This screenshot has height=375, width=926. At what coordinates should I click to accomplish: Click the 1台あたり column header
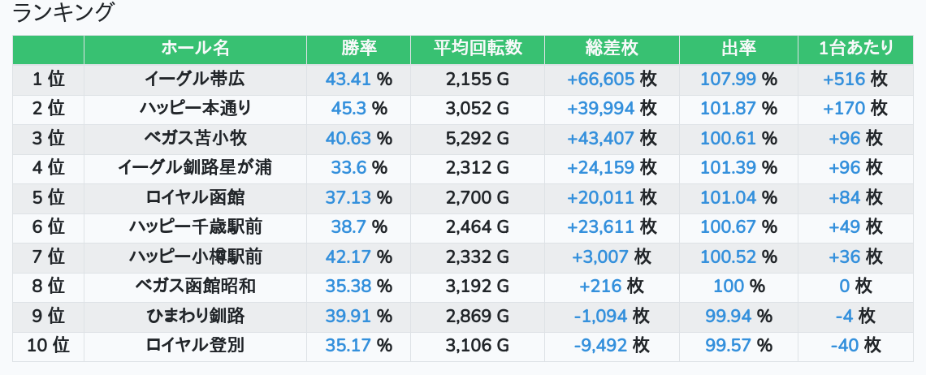point(856,49)
